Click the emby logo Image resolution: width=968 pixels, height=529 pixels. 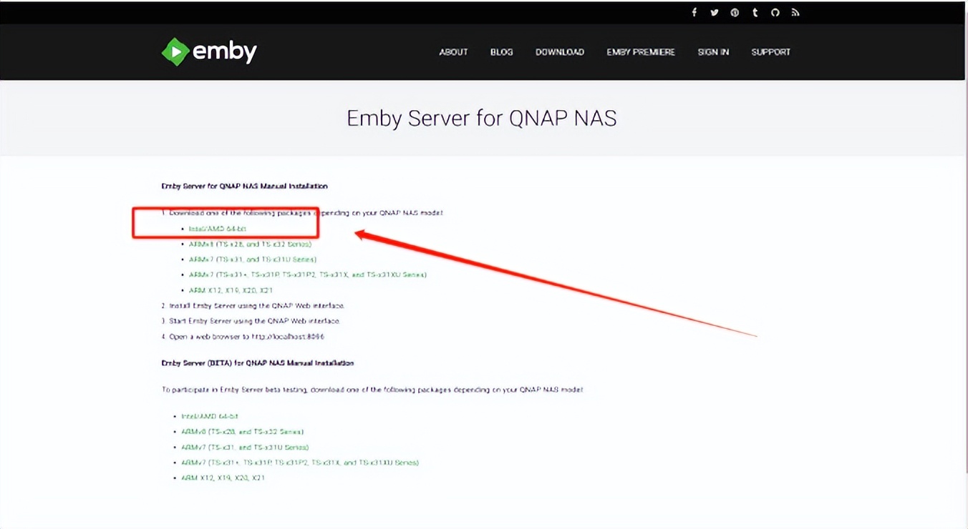tap(209, 51)
